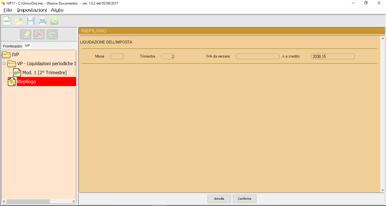
Task: Open Mod. 1 [2° Trimestre] in the tree
Action: tap(44, 73)
